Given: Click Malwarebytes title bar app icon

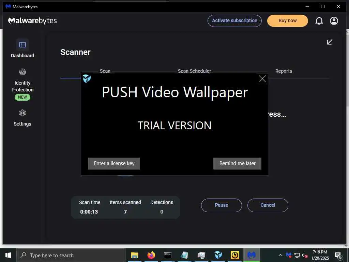Looking at the screenshot, I should tap(8, 6).
